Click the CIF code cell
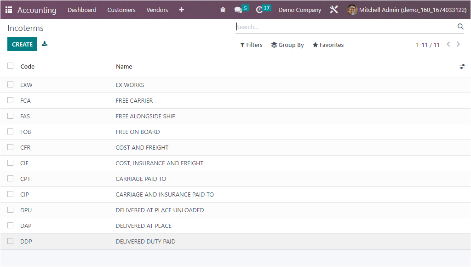471x267 pixels. pyautogui.click(x=24, y=163)
